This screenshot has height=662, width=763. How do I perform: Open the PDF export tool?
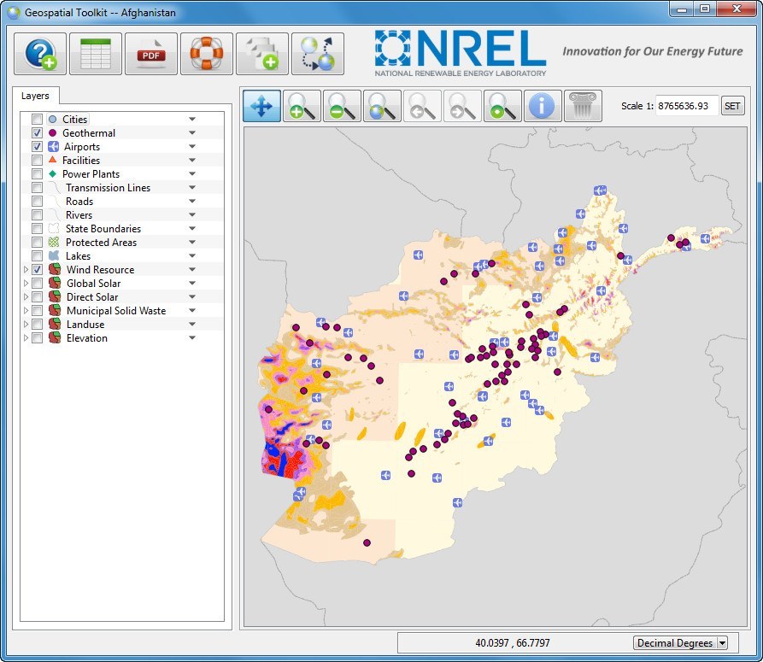(150, 51)
